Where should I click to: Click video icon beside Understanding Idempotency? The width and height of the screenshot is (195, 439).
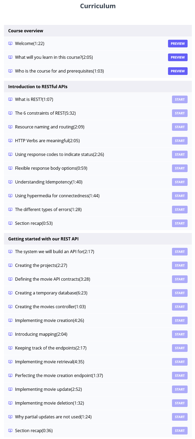pos(10,182)
